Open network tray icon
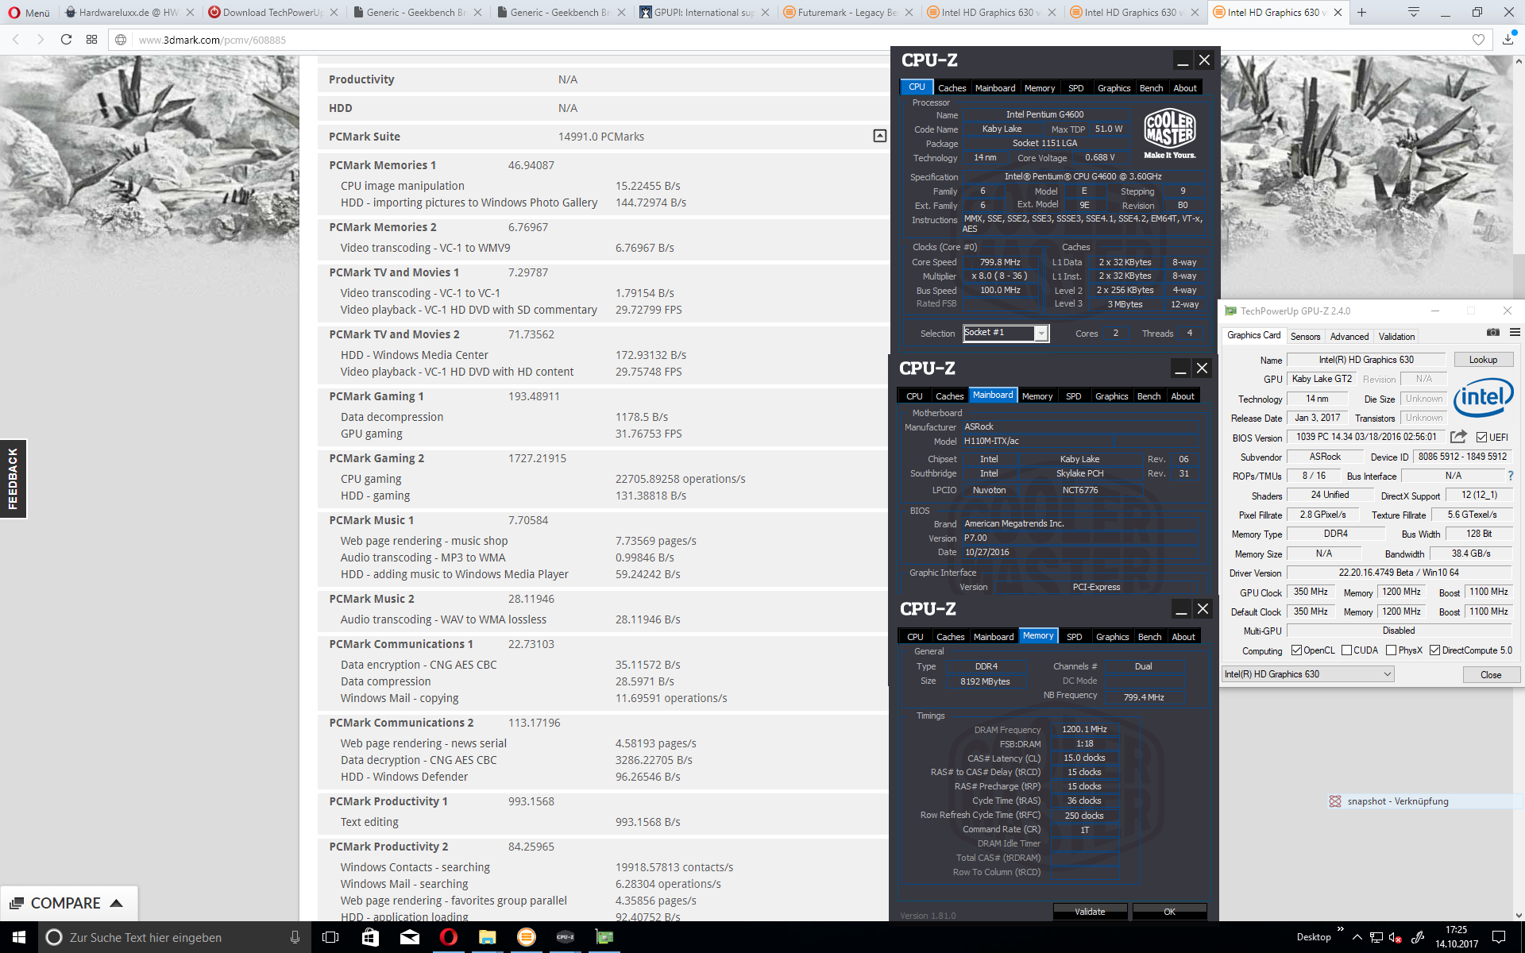Screen dimensions: 1525x953 tap(1376, 937)
